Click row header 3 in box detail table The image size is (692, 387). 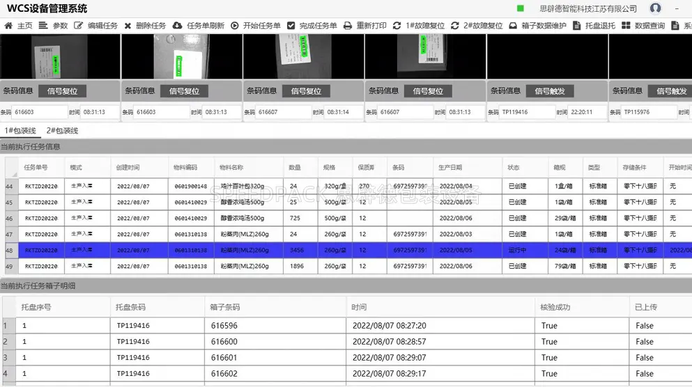tap(9, 358)
